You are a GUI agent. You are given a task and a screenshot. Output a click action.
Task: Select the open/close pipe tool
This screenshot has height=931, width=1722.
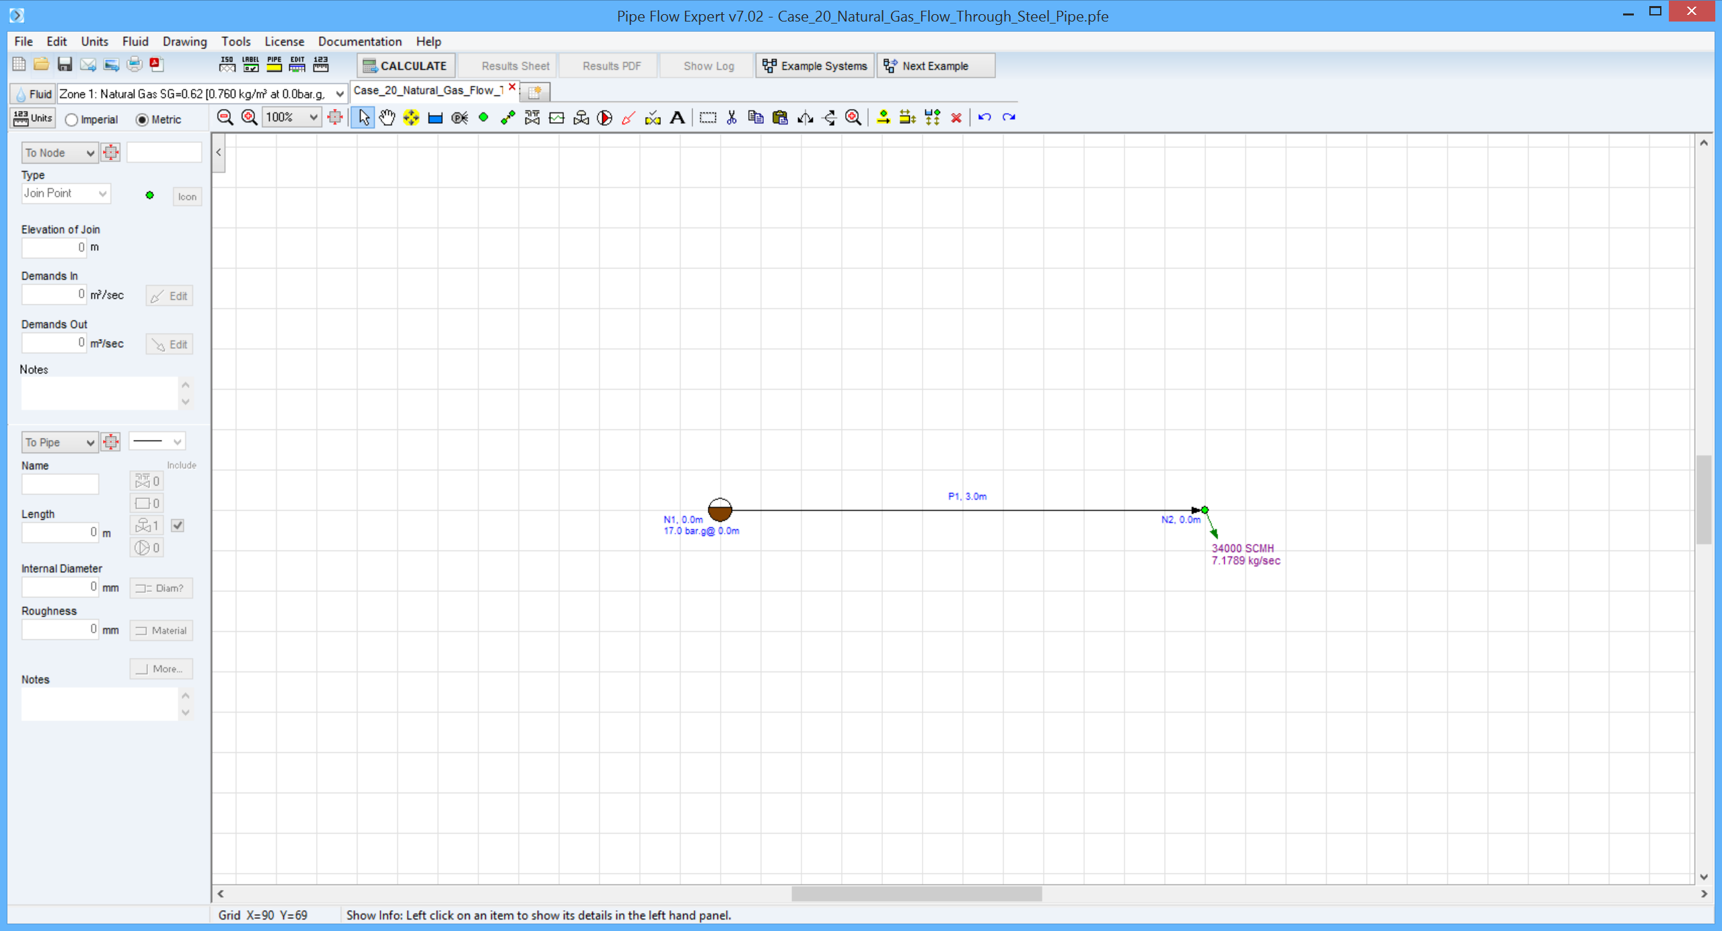653,118
